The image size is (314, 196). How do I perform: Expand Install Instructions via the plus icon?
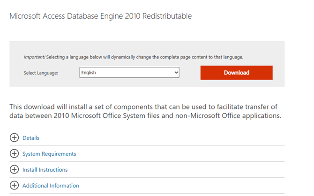14,169
